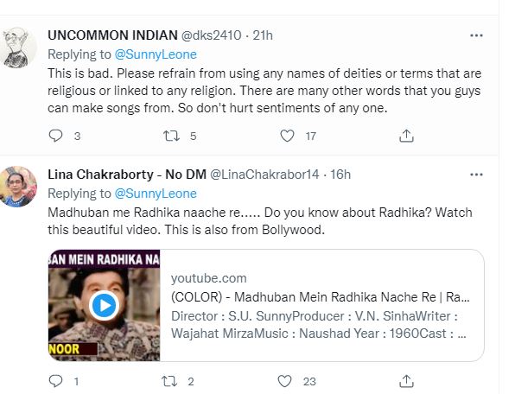The height and width of the screenshot is (394, 515).
Task: Open more options for UNCOMMON INDIAN tweet
Action: tap(476, 35)
